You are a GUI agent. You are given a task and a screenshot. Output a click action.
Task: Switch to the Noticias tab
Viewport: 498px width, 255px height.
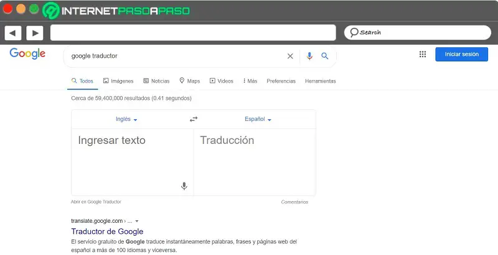coord(156,81)
